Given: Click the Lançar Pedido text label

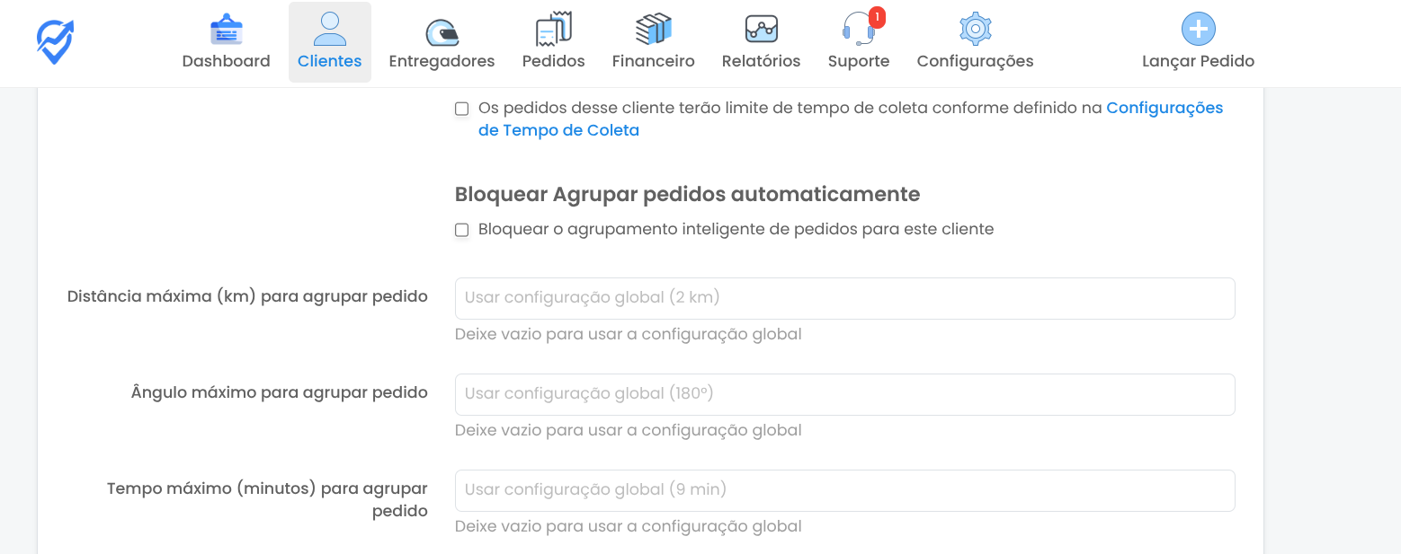Looking at the screenshot, I should (1198, 61).
